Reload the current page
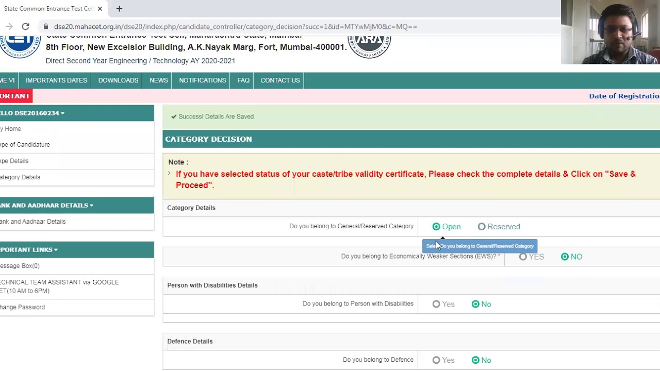The width and height of the screenshot is (660, 371). coord(25,26)
